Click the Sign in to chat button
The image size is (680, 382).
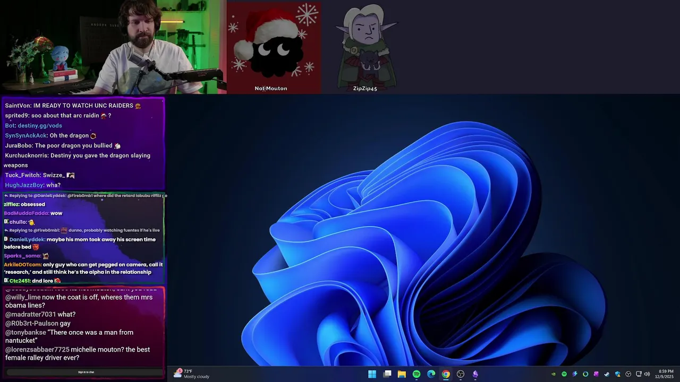click(x=86, y=372)
